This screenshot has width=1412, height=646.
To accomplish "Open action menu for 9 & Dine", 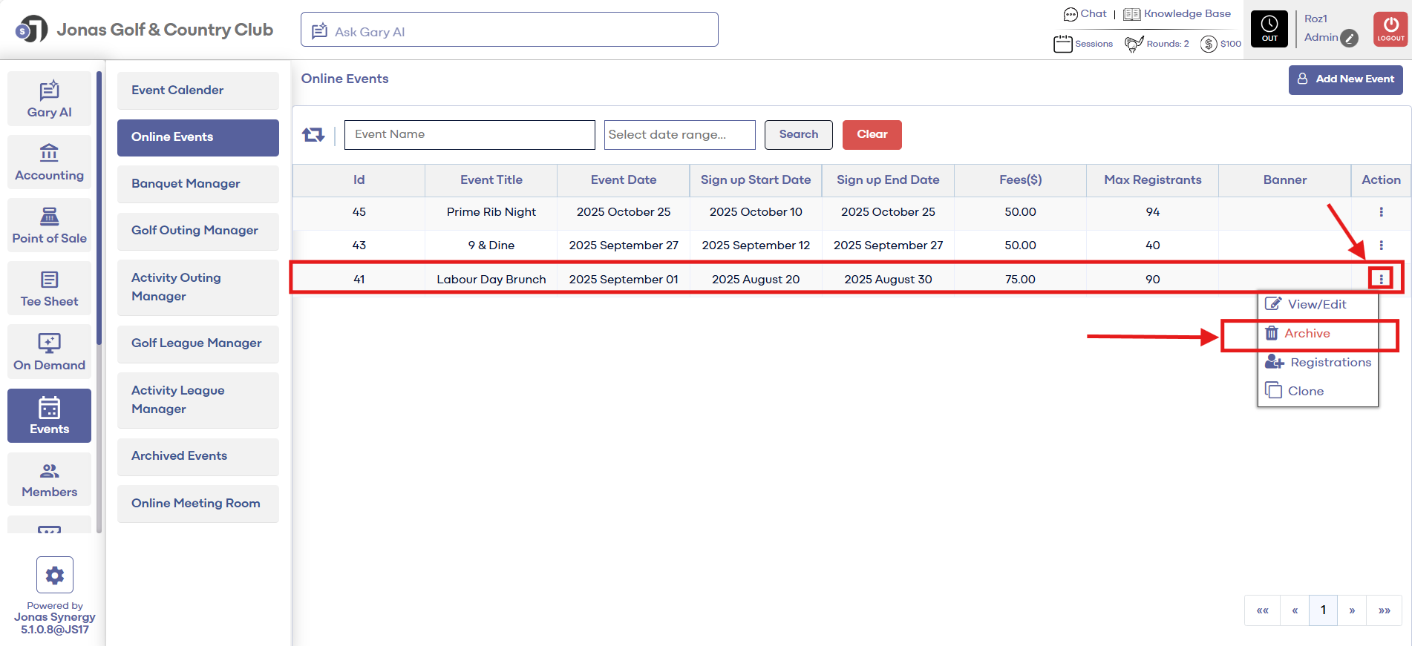I will 1381,245.
